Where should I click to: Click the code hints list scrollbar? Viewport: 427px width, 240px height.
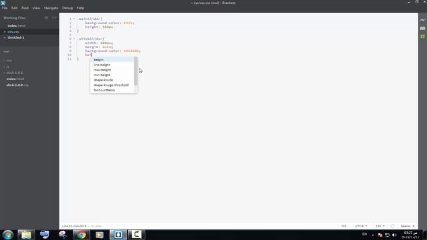[136, 71]
